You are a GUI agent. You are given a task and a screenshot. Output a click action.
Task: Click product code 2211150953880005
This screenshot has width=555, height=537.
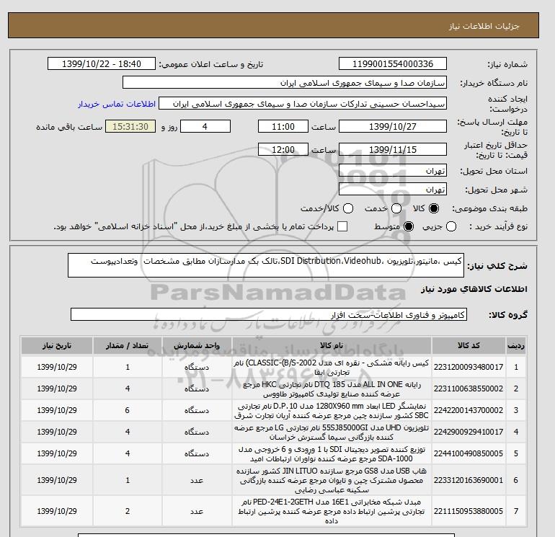[469, 511]
